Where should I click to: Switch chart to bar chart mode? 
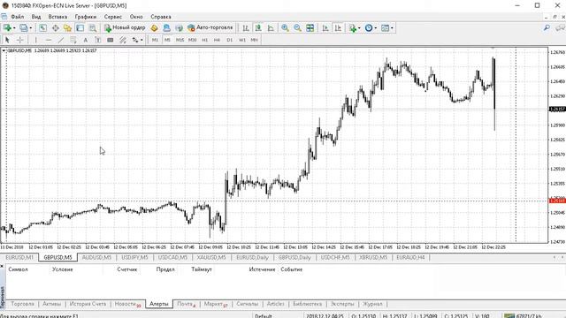246,27
